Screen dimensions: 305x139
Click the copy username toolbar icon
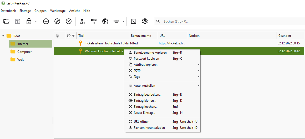83,22
